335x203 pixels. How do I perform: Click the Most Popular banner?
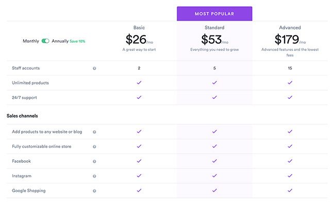tap(214, 14)
